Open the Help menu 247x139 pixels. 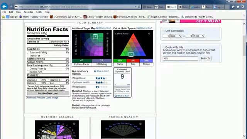click(x=47, y=12)
